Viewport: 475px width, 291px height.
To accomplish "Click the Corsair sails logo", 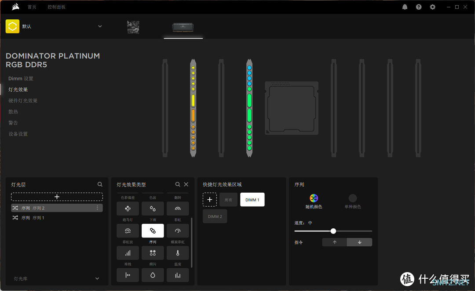I will click(15, 7).
